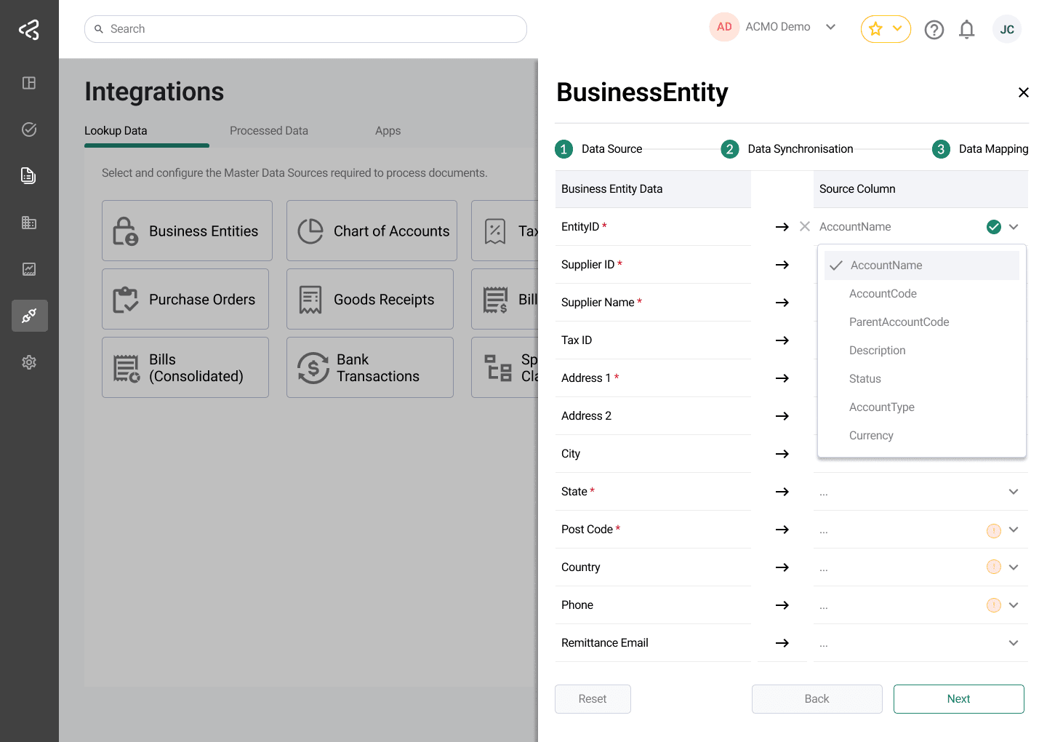This screenshot has height=742, width=1047.
Task: Select the Dashboard icon in the sidebar
Action: [29, 83]
